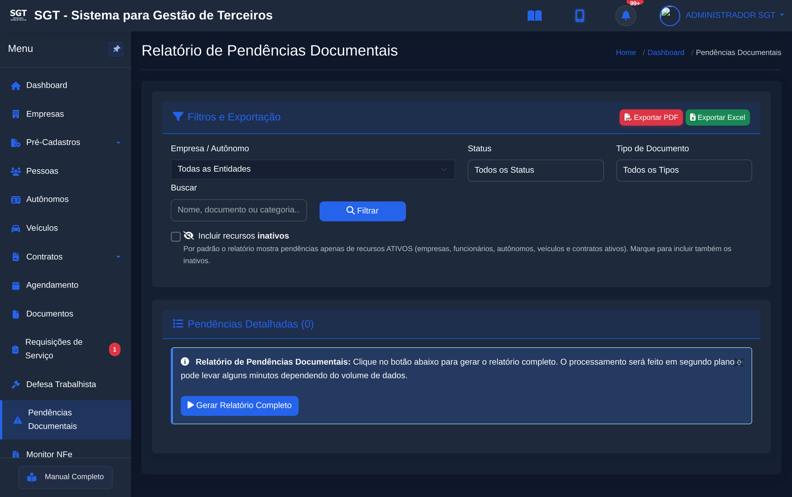Viewport: 792px width, 497px height.
Task: Pin the sidebar menu with pushpin icon
Action: [116, 49]
